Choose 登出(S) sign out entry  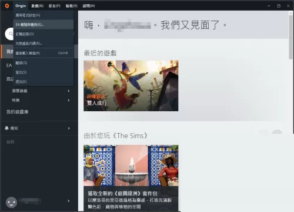click(x=44, y=72)
